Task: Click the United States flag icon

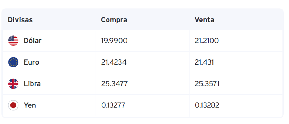Action: (13, 41)
